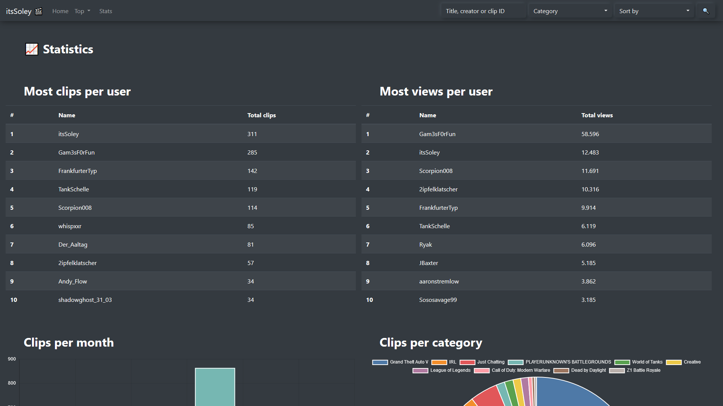723x406 pixels.
Task: Toggle the IRL legend swatch
Action: (x=439, y=362)
